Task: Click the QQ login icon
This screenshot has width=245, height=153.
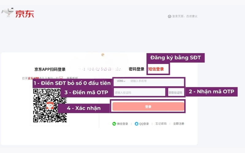Action: [x=136, y=124]
